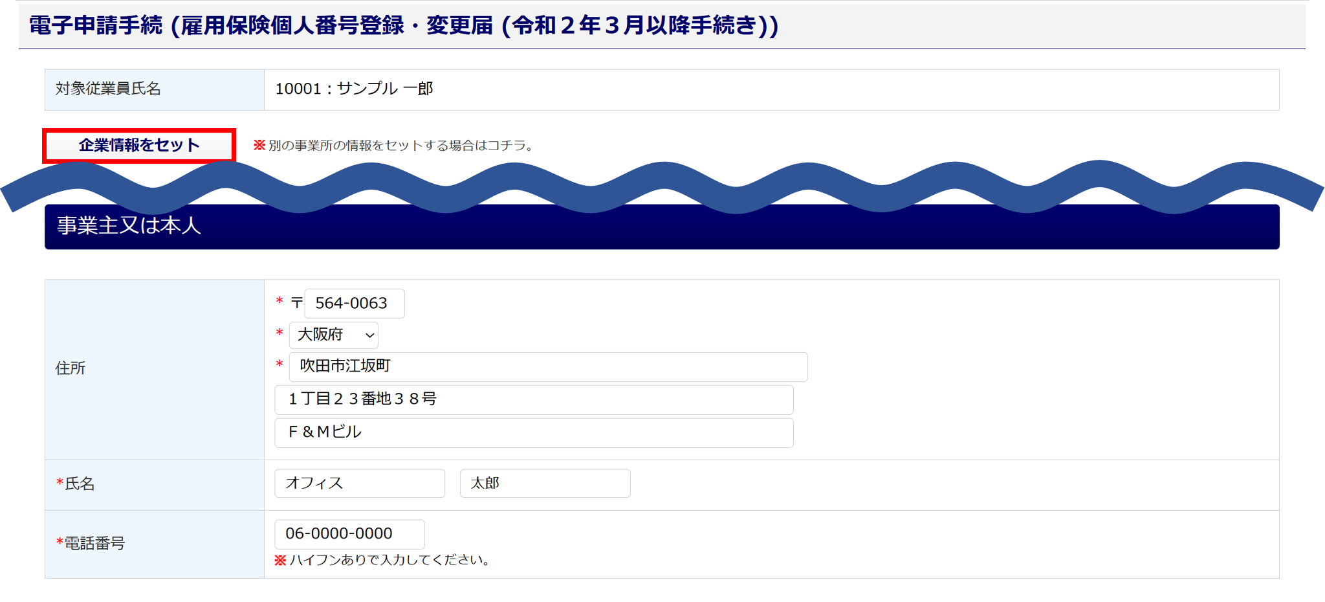Viewport: 1325px width, 602px height.
Task: Click the 氏名 row label
Action: pos(80,484)
